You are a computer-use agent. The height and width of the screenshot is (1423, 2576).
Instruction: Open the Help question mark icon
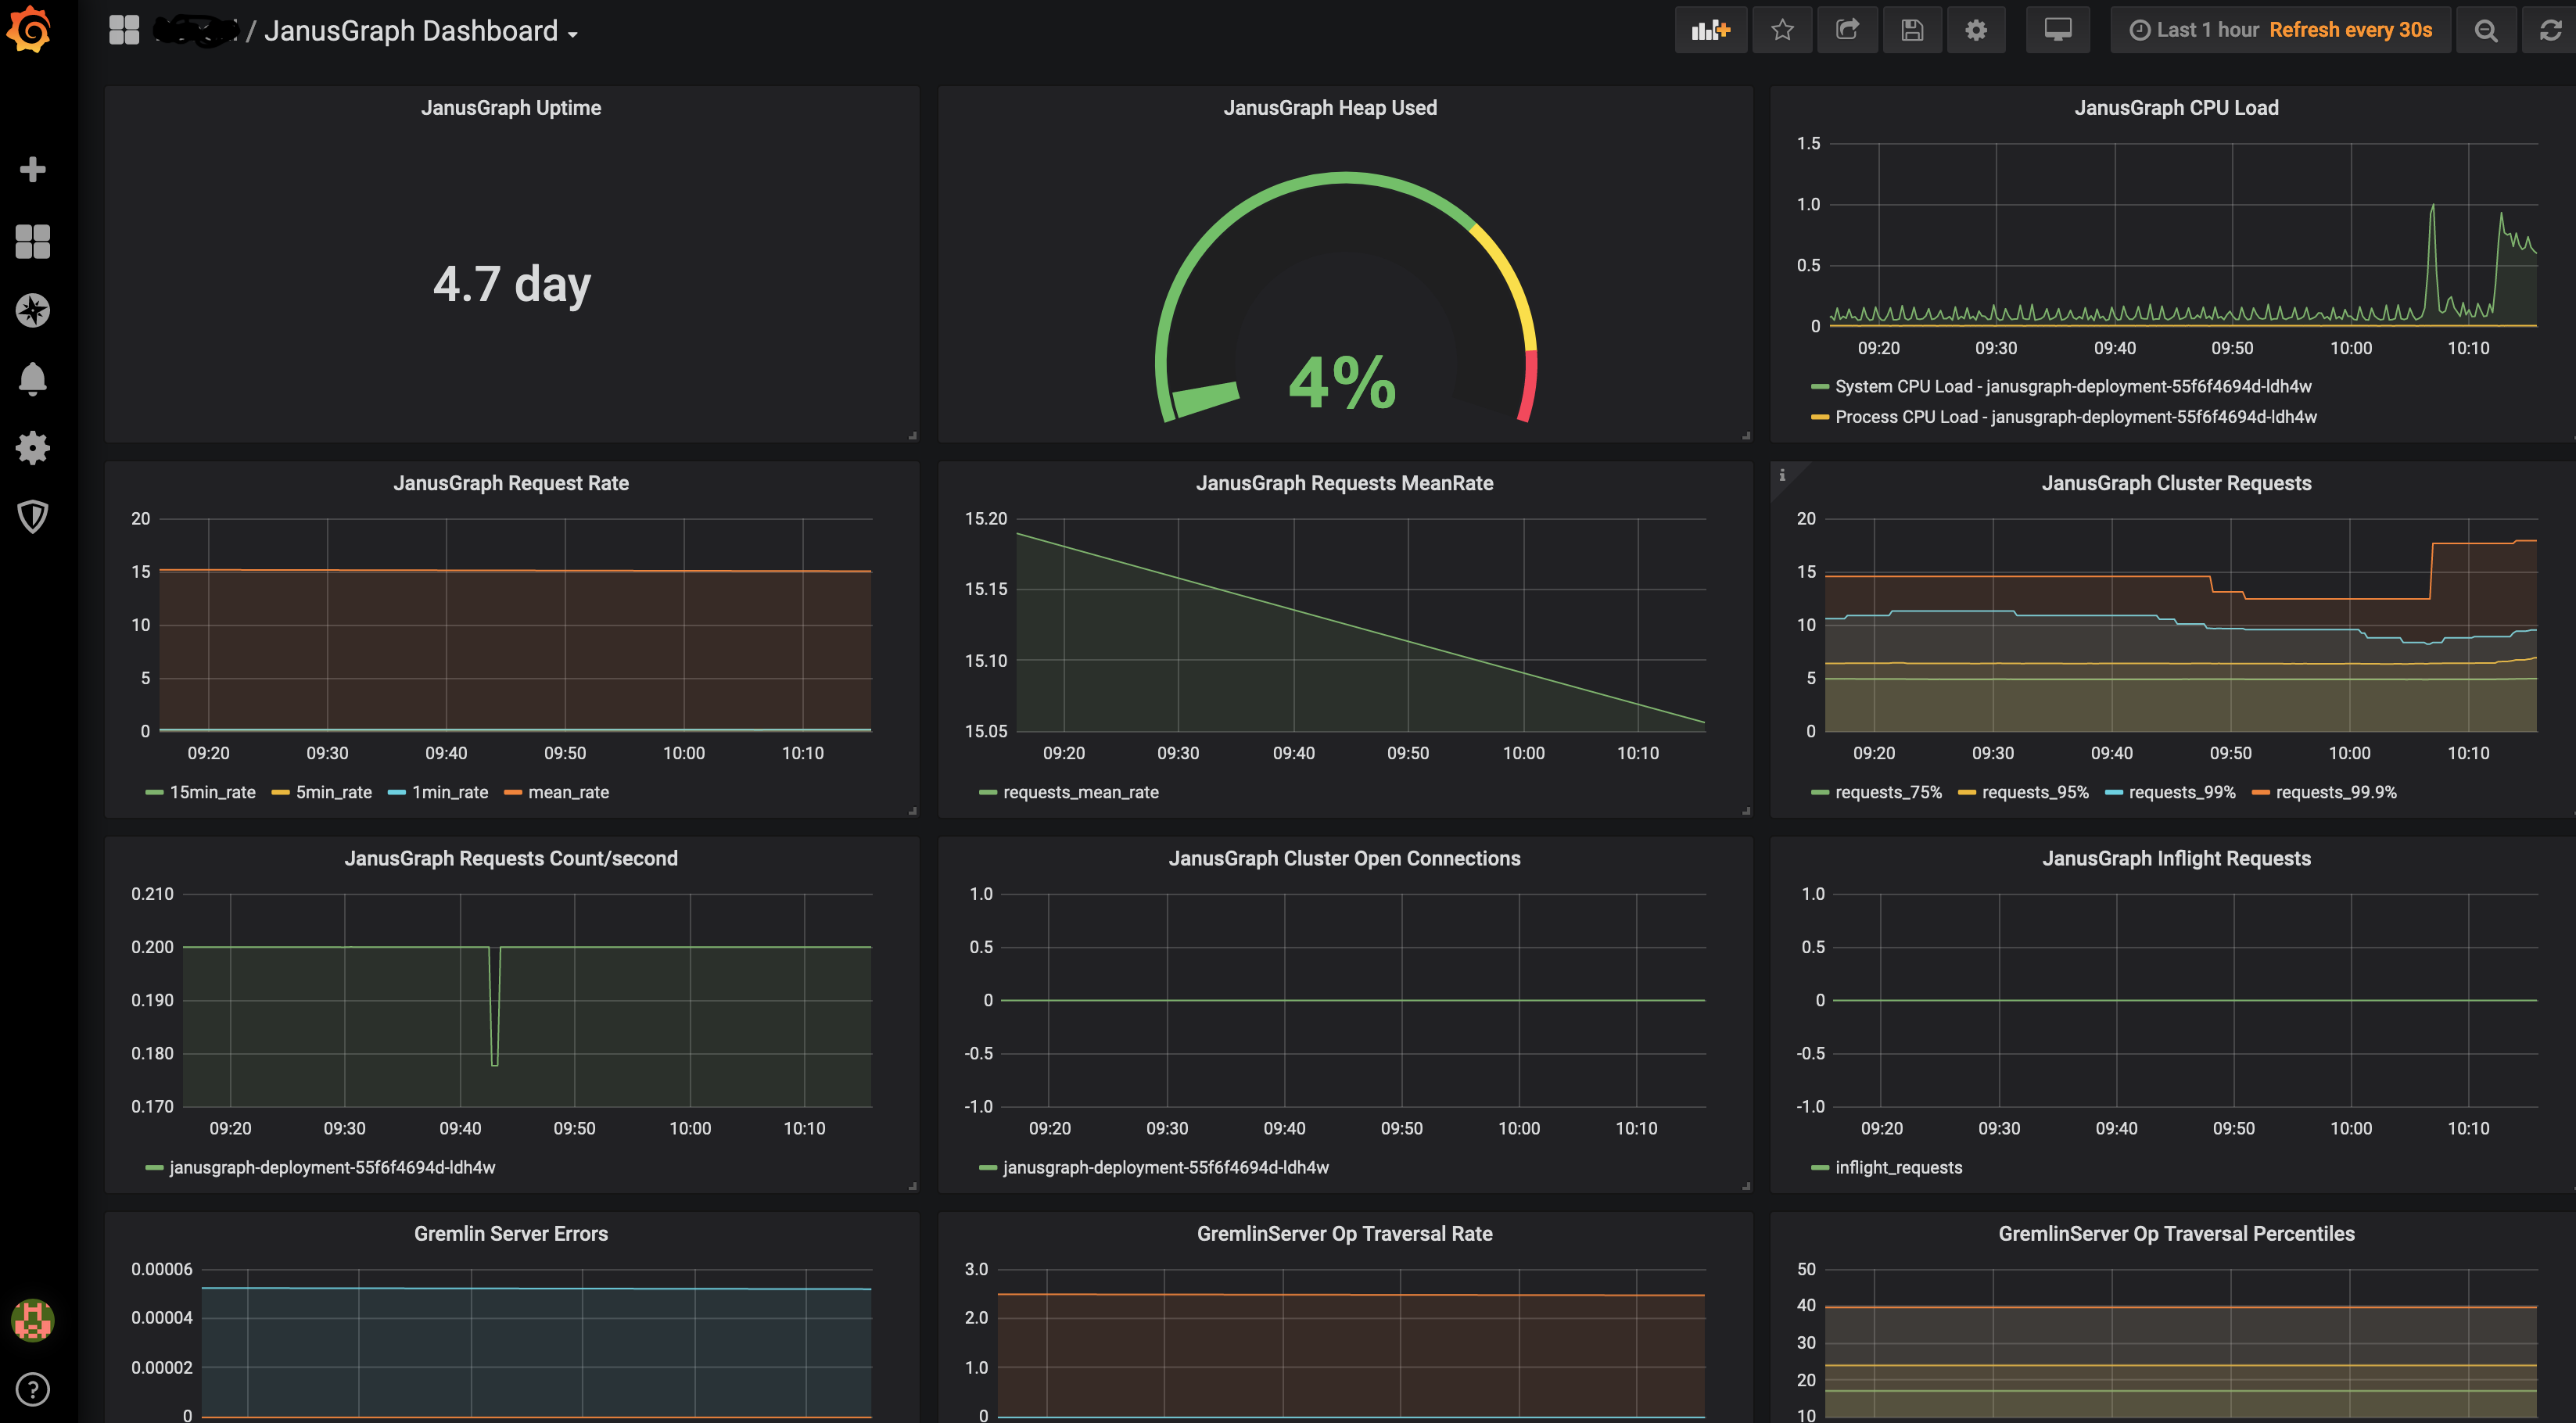pos(33,1389)
